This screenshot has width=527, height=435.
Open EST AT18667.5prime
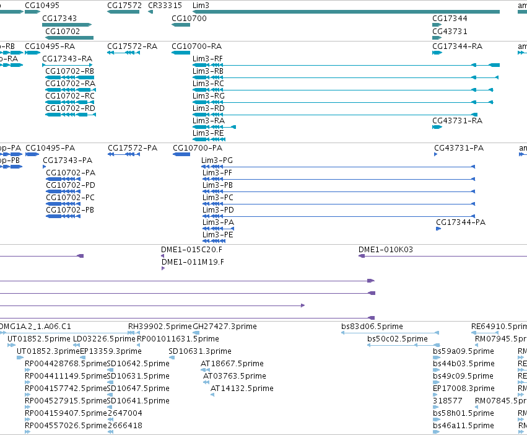click(x=232, y=364)
